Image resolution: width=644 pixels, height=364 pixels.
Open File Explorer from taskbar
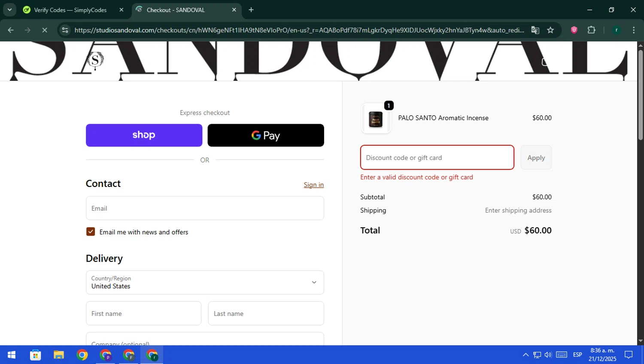click(58, 355)
